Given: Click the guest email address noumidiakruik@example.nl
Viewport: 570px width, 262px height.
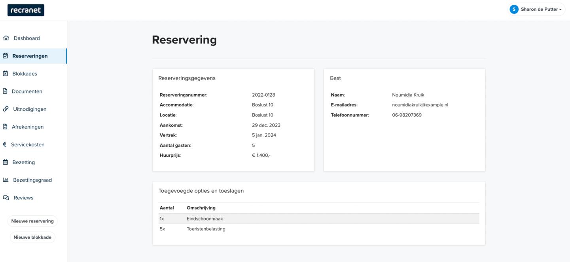Looking at the screenshot, I should click(x=420, y=105).
